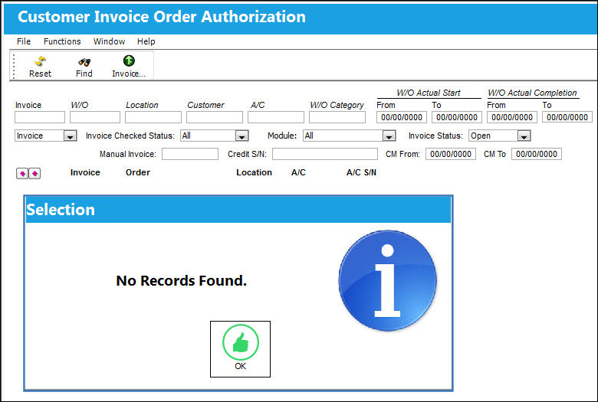
Task: Expand the Invoice Checked Status dropdown
Action: point(242,136)
